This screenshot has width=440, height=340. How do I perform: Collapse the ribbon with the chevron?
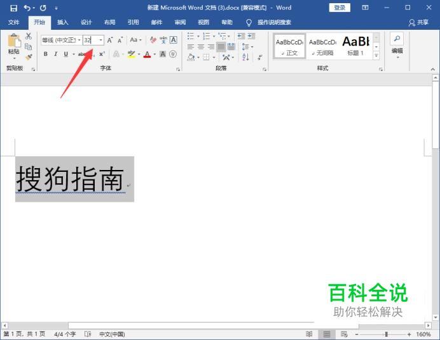(433, 69)
